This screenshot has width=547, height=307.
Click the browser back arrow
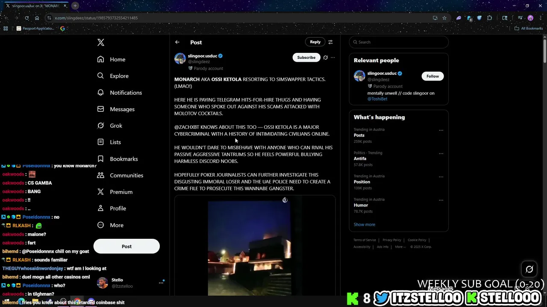point(6,18)
